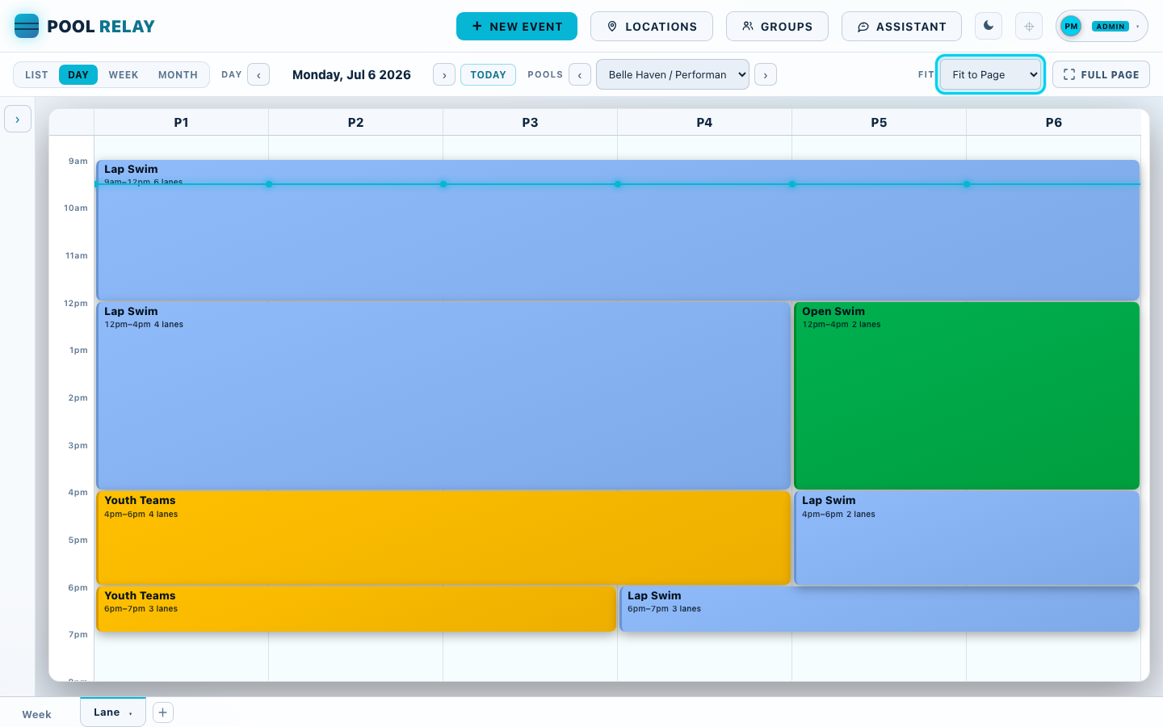Select the Lane tab at bottom
The image size is (1163, 727).
(113, 712)
